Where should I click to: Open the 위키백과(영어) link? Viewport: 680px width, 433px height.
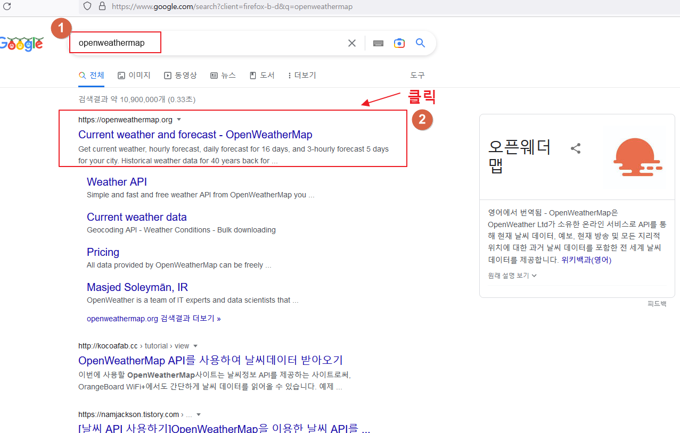click(586, 260)
